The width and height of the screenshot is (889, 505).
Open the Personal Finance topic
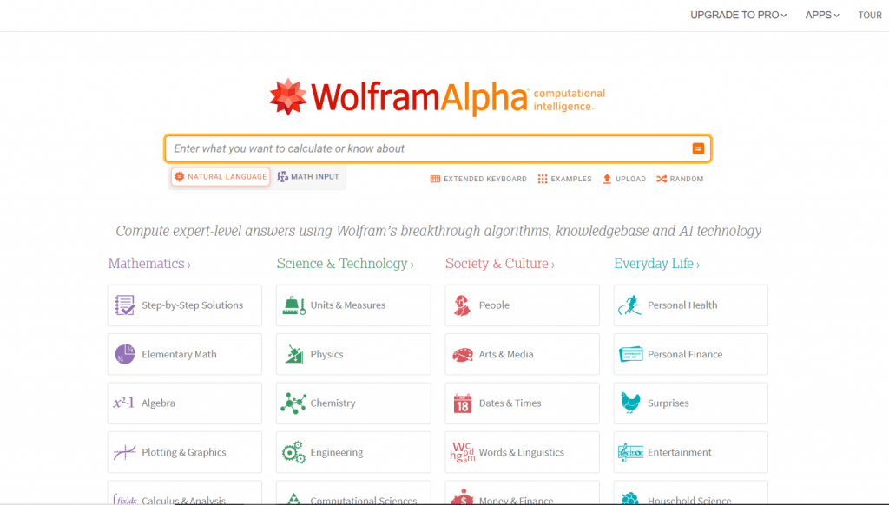tap(690, 354)
